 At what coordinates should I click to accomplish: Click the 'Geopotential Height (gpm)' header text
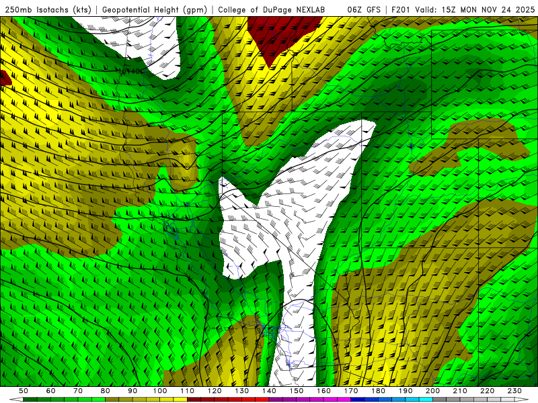click(x=155, y=9)
